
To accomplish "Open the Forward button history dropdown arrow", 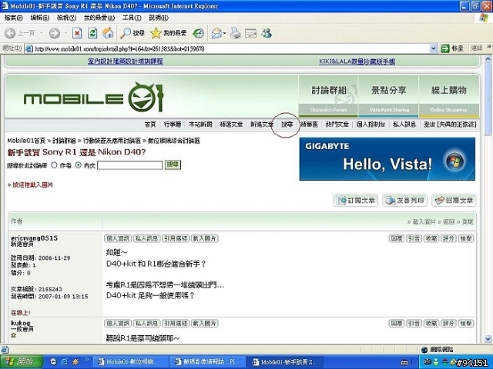I will click(65, 33).
